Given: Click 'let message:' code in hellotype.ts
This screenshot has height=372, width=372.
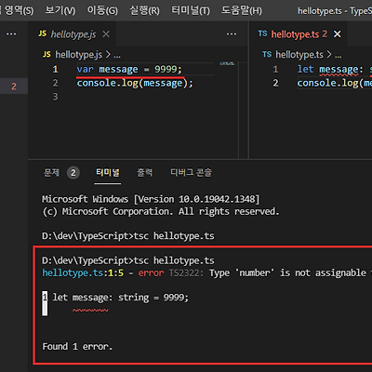Looking at the screenshot, I should tap(330, 69).
